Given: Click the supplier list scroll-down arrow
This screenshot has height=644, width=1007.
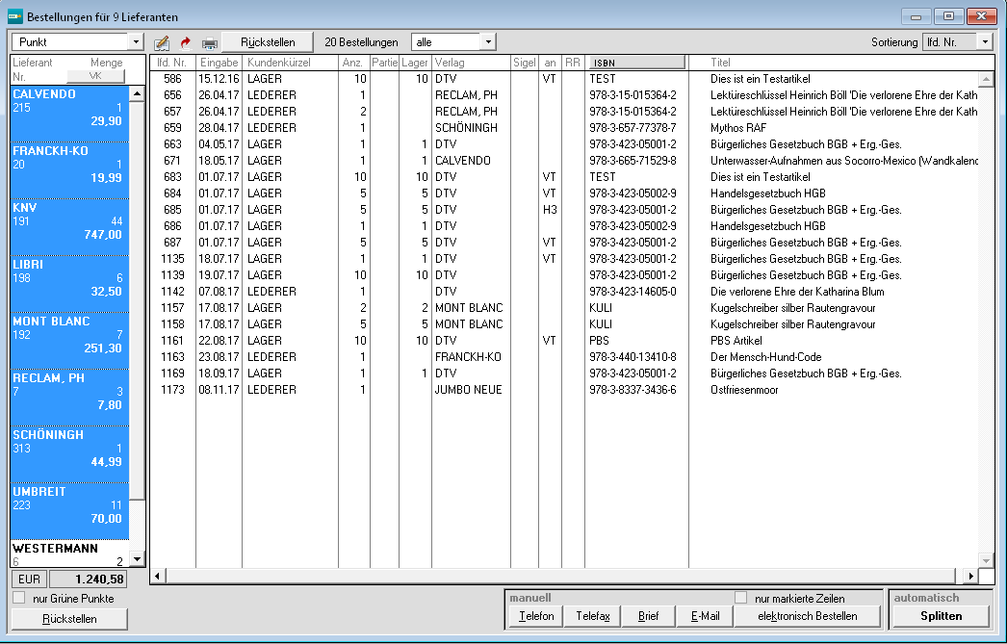Looking at the screenshot, I should (137, 559).
